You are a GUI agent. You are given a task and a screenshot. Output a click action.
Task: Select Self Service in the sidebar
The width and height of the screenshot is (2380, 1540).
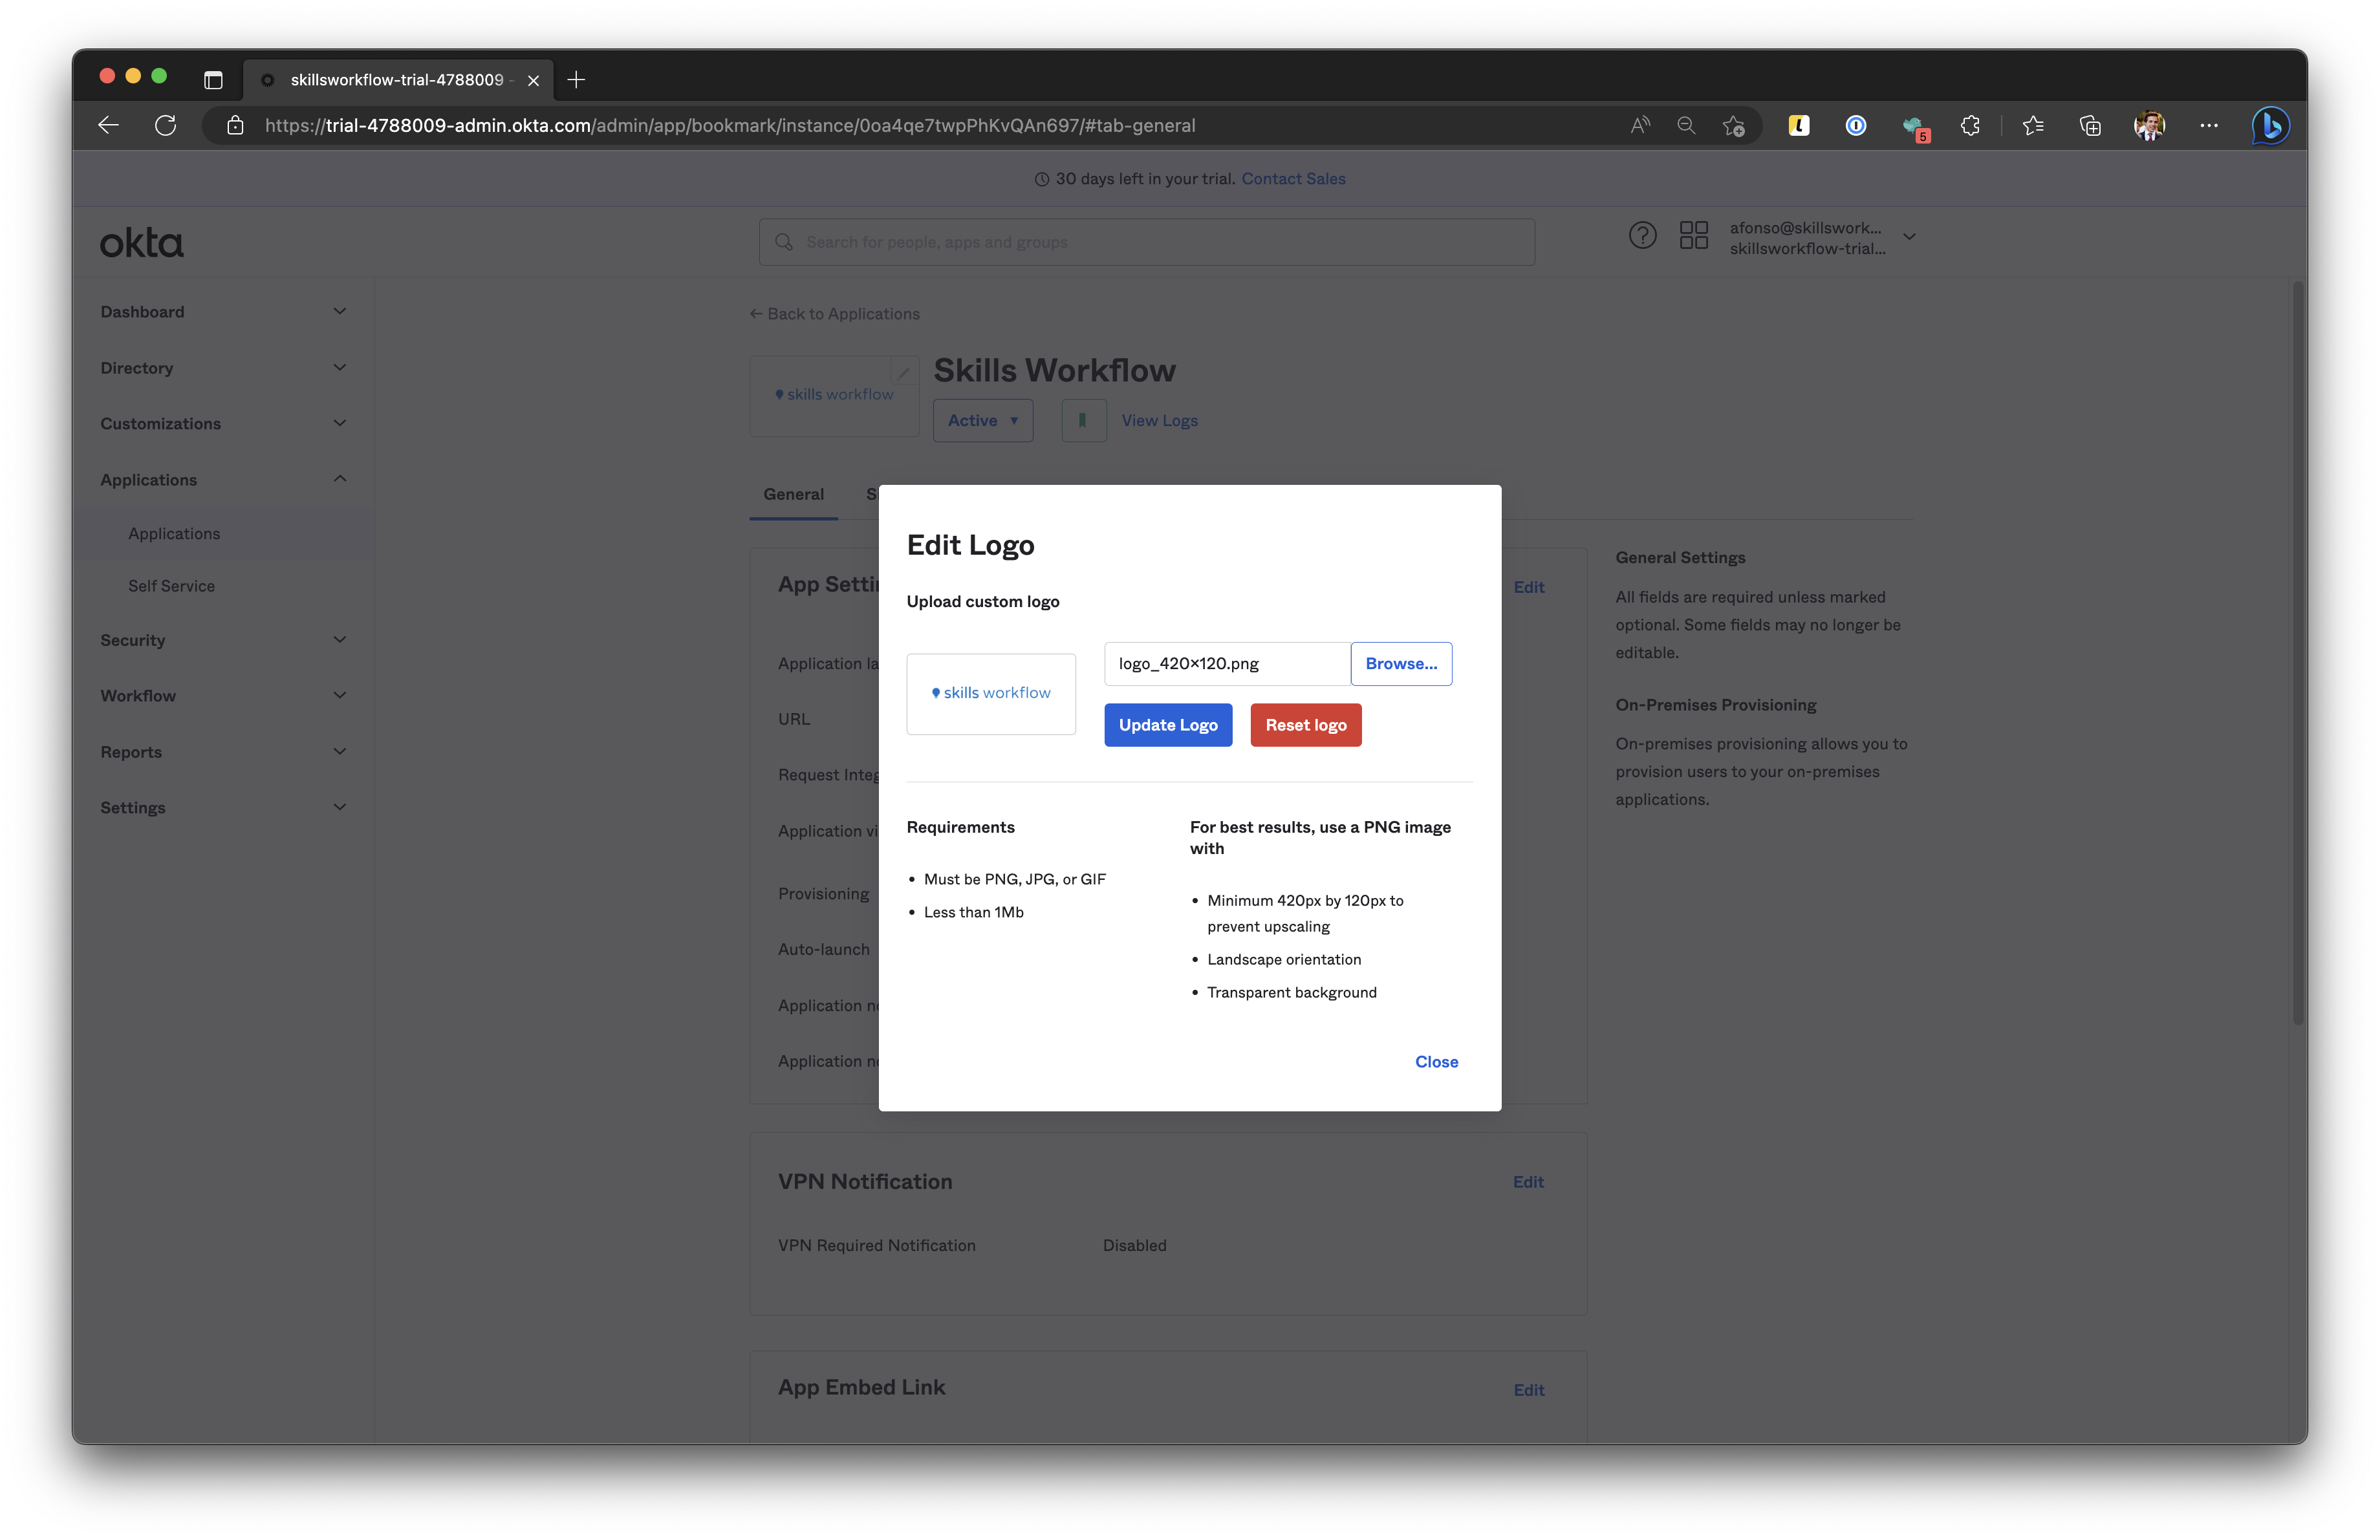pos(171,586)
